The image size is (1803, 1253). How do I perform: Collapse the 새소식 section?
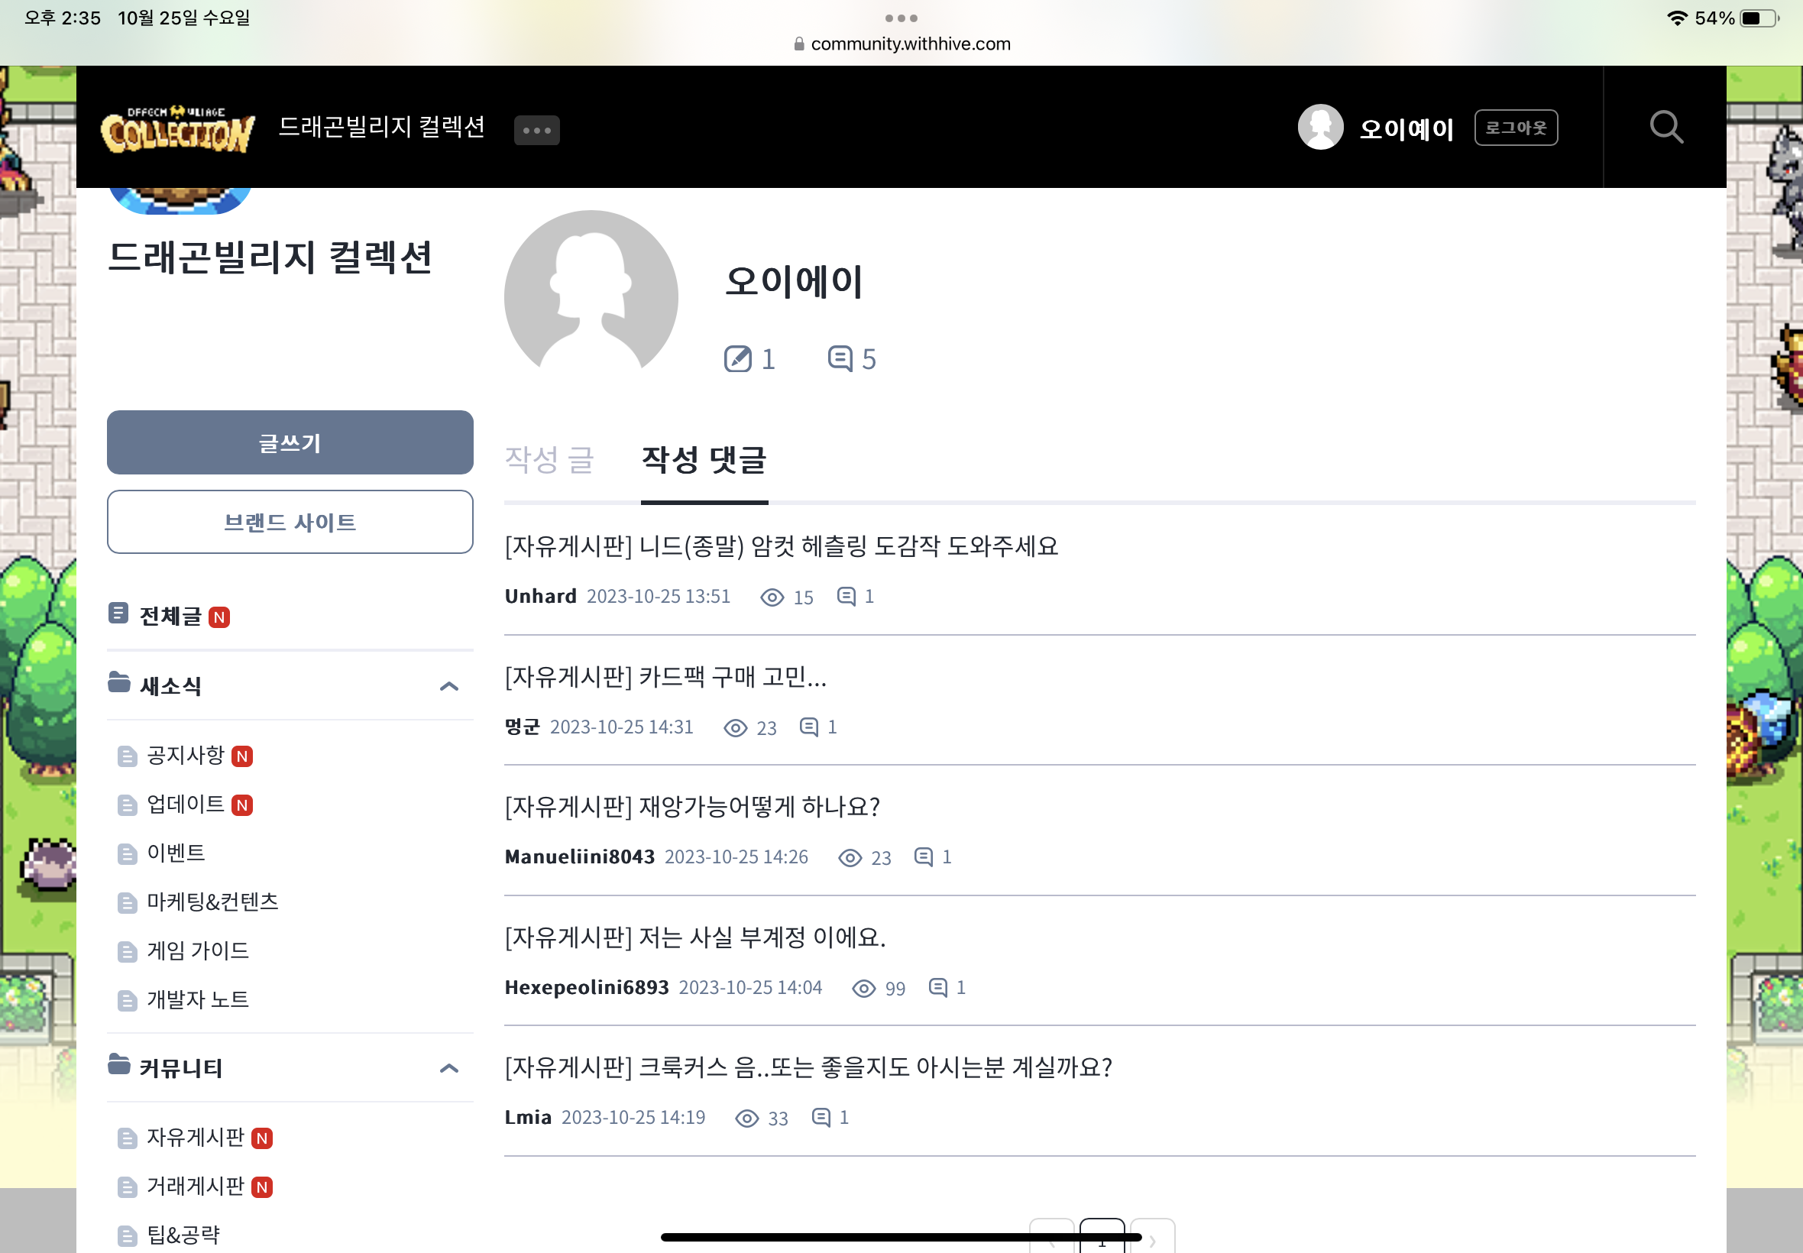coord(449,686)
